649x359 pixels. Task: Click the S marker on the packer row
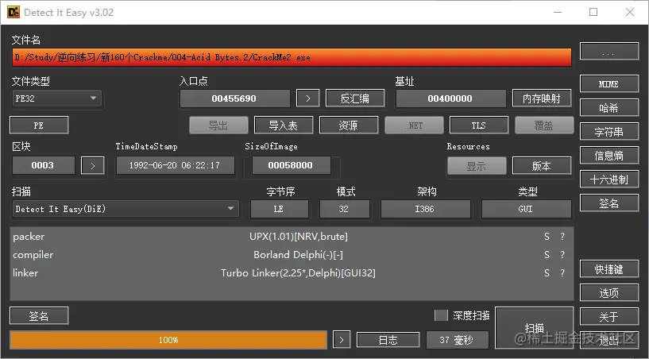(547, 237)
